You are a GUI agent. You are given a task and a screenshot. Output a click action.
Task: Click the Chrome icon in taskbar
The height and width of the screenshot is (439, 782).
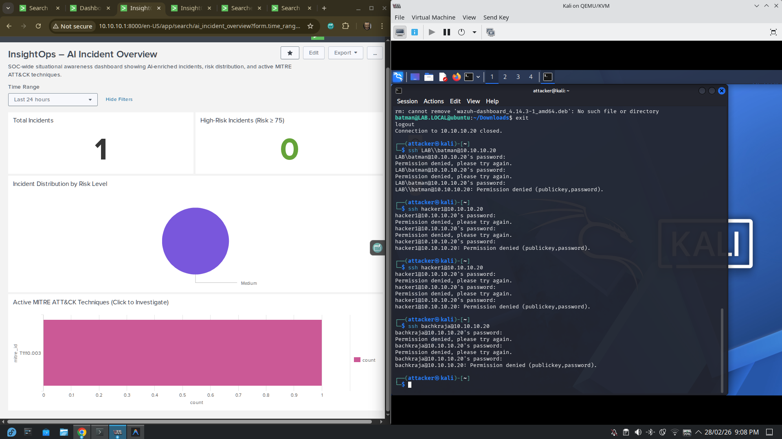tap(82, 432)
